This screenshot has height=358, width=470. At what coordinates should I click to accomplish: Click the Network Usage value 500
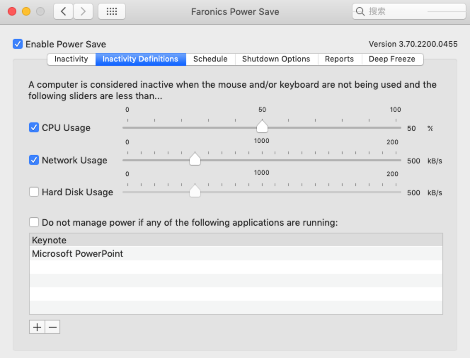click(413, 161)
